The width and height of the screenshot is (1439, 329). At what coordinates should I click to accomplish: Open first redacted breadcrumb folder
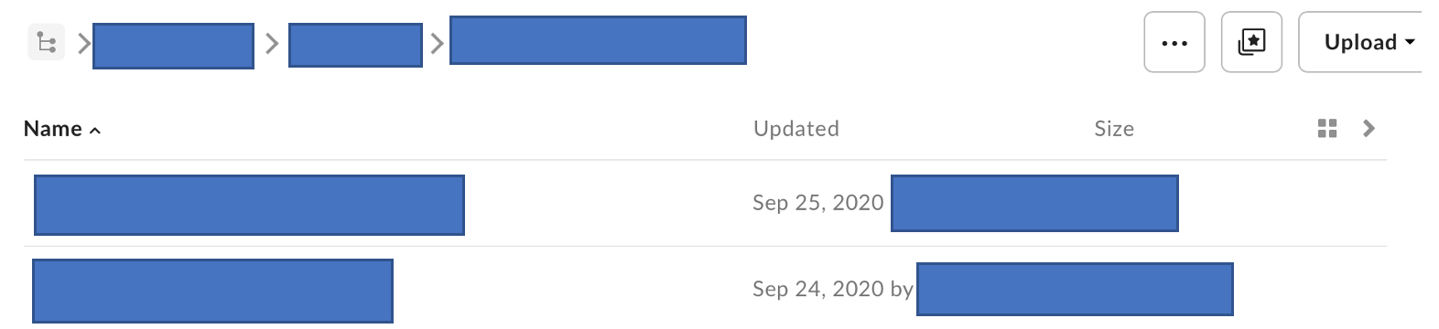click(x=173, y=46)
